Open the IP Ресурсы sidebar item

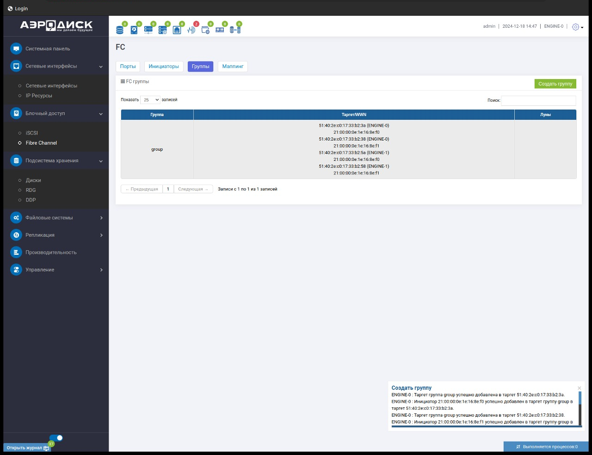[39, 96]
